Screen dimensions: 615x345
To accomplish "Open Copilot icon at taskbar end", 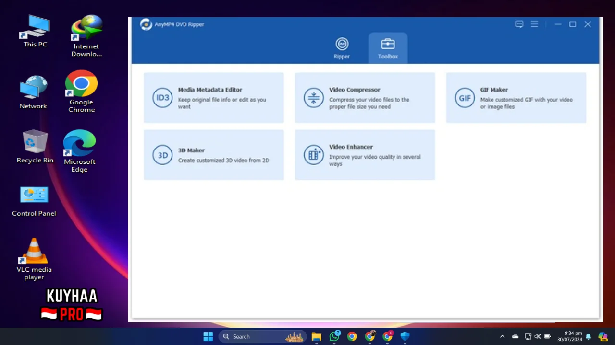I will pyautogui.click(x=603, y=336).
